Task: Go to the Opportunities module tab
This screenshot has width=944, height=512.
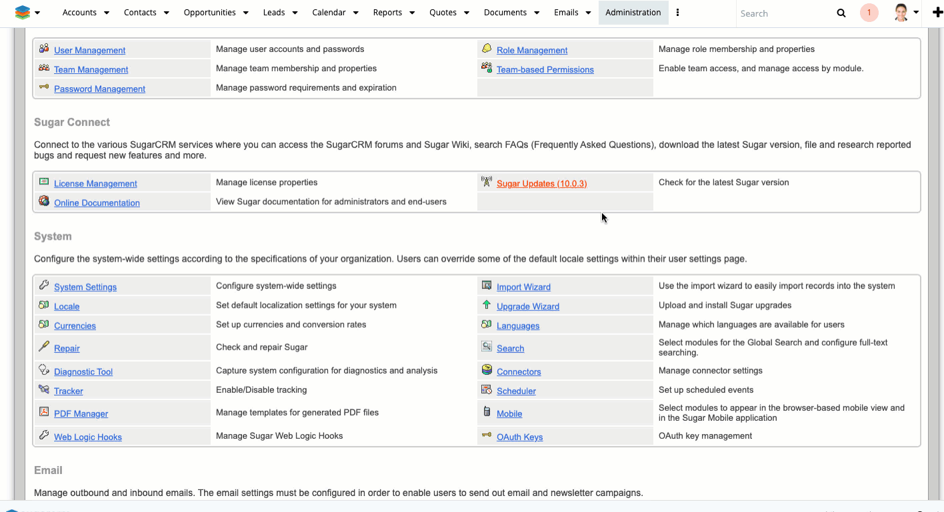Action: [x=210, y=13]
